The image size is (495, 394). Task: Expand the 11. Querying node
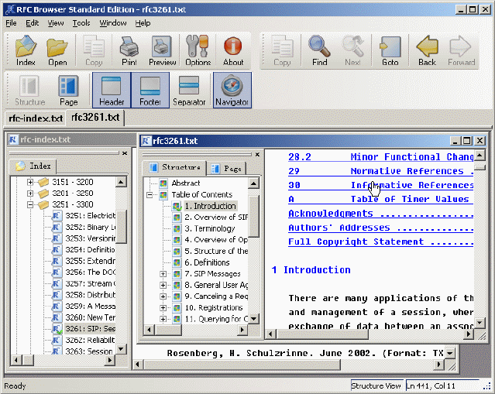pos(163,319)
